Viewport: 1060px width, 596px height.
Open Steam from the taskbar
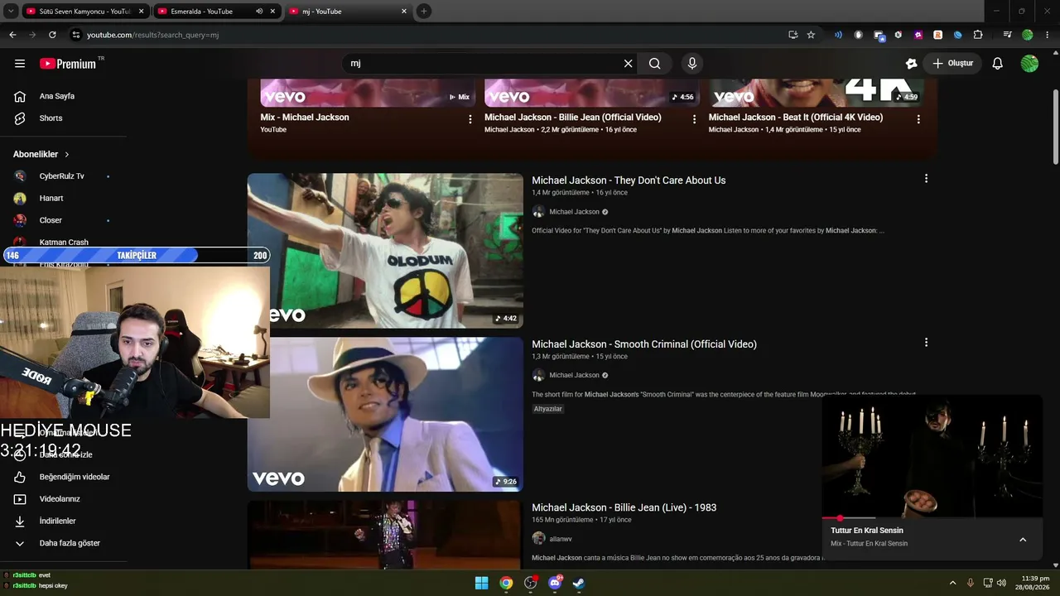(x=579, y=583)
